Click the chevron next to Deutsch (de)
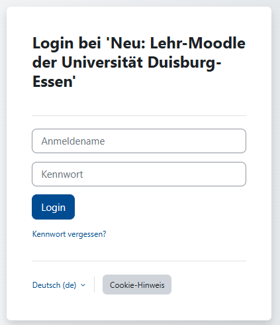Image resolution: width=280 pixels, height=325 pixels. [x=83, y=285]
